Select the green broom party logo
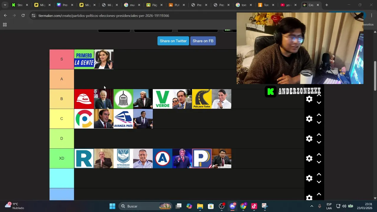Image resolution: width=377 pixels, height=212 pixels. [123, 99]
